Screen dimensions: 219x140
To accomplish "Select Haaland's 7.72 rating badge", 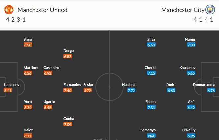I will coord(132,90).
